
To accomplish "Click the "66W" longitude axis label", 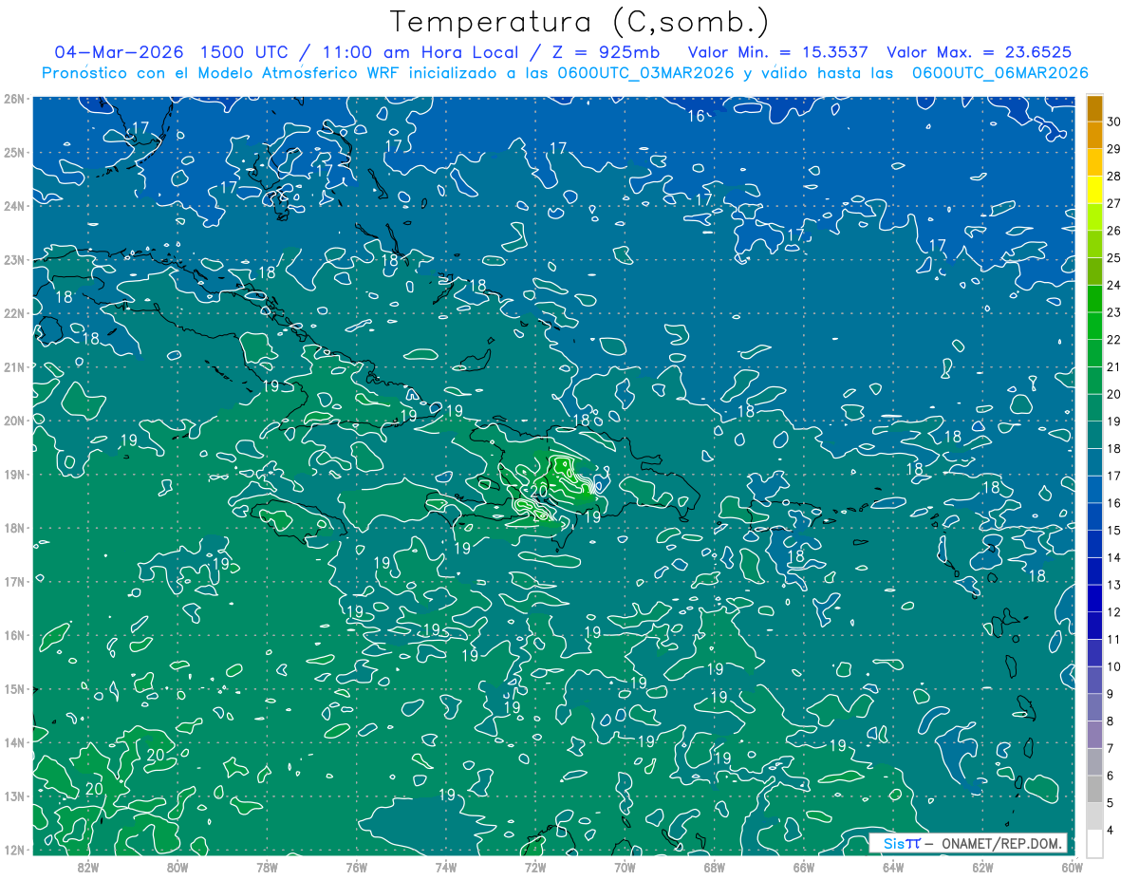I will click(x=804, y=866).
